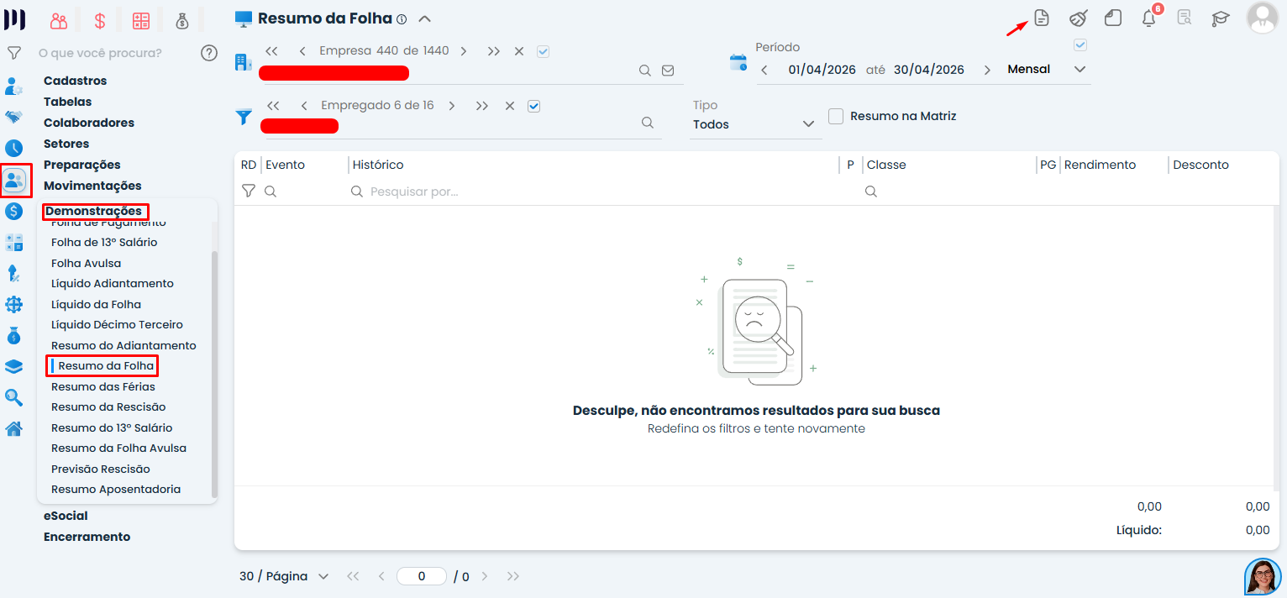Open the report document icon in top bar

point(1042,18)
